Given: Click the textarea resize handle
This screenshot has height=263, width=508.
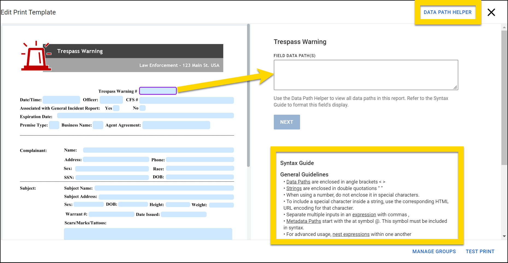Looking at the screenshot, I should 456,88.
